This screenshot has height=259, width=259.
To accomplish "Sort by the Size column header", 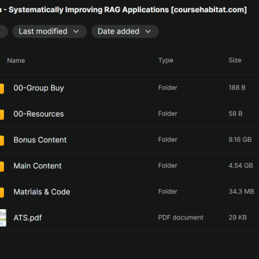I will pyautogui.click(x=235, y=60).
